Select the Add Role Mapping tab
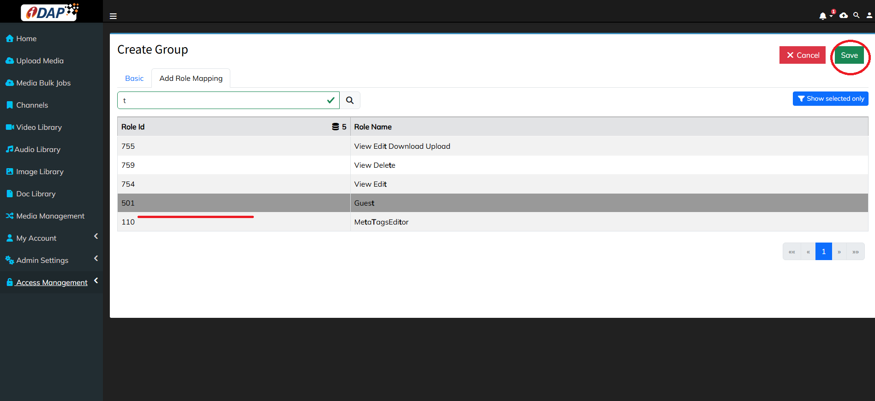Image resolution: width=875 pixels, height=401 pixels. coord(191,79)
